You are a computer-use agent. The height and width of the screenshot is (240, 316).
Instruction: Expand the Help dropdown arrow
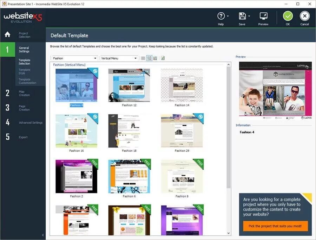228,16
